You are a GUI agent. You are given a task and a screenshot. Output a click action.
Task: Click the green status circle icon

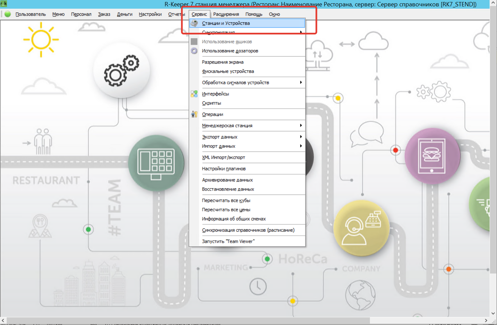[8, 14]
